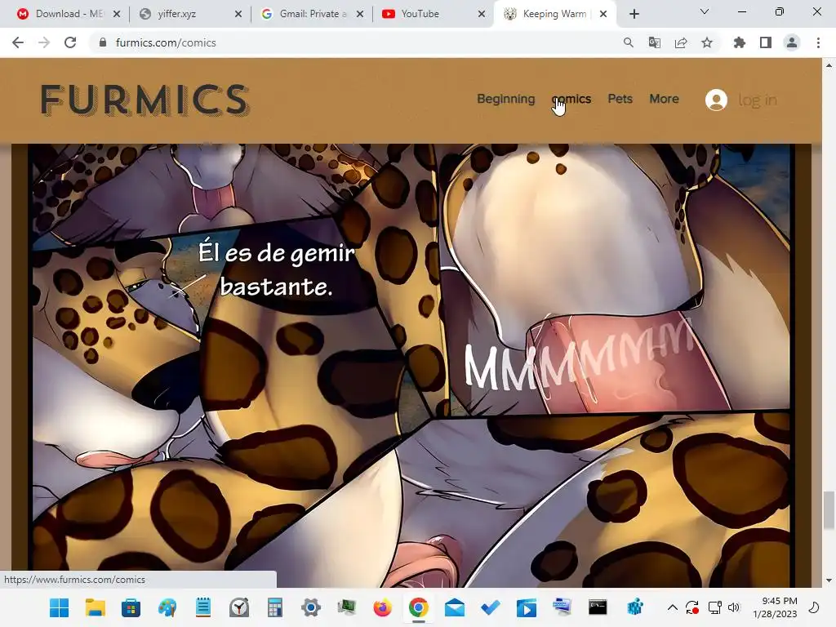This screenshot has width=836, height=627.
Task: Open the Windows Start menu
Action: tap(59, 607)
